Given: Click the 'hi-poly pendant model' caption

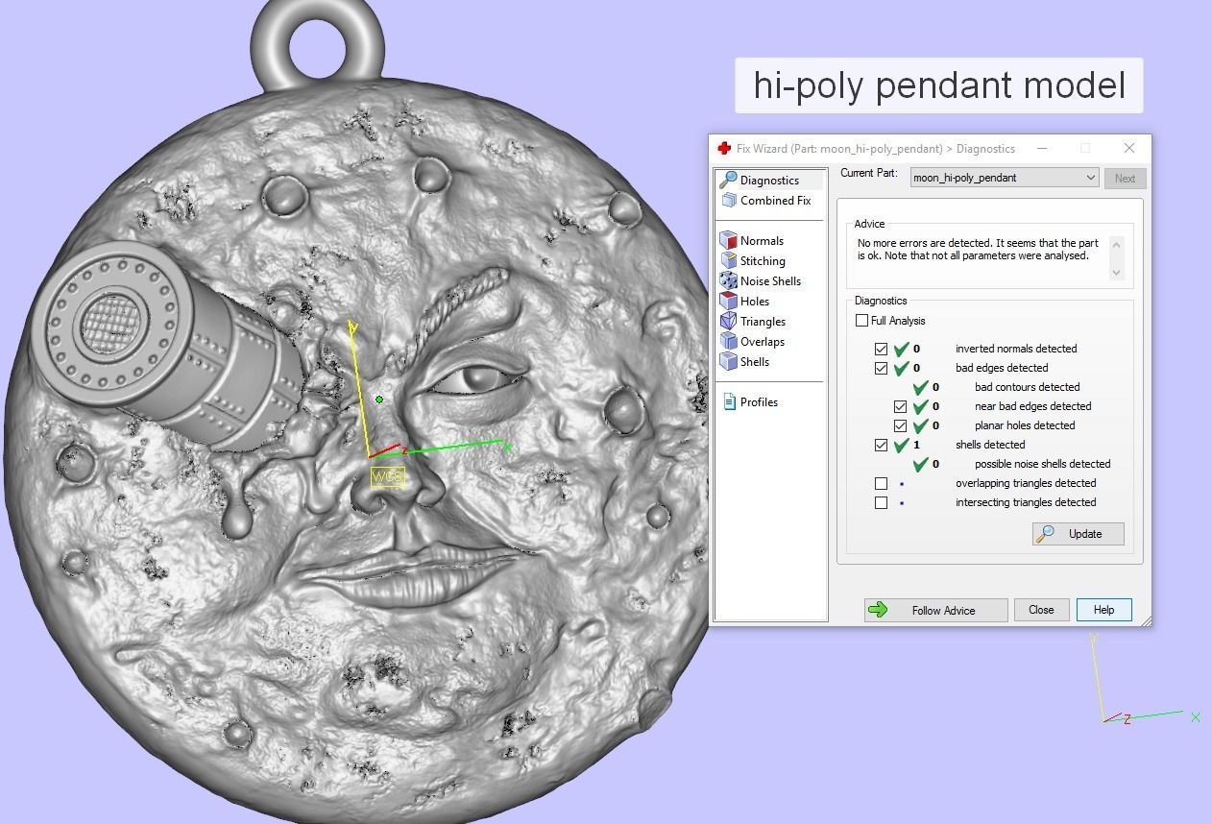Looking at the screenshot, I should (939, 85).
